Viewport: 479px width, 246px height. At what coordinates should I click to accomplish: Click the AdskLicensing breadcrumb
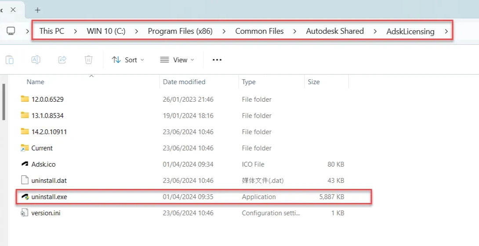click(410, 32)
